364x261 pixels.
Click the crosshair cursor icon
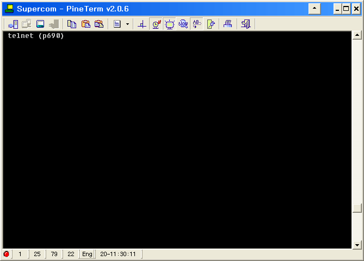[142, 24]
